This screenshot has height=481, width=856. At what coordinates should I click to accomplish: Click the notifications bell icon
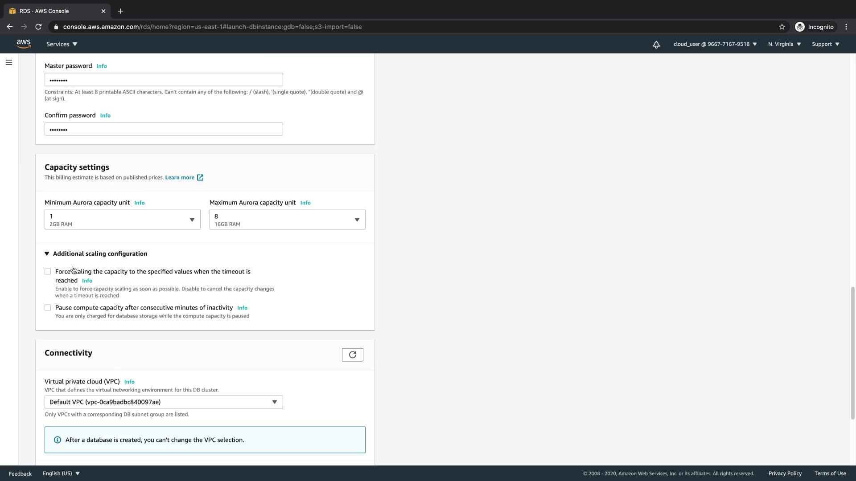click(656, 44)
